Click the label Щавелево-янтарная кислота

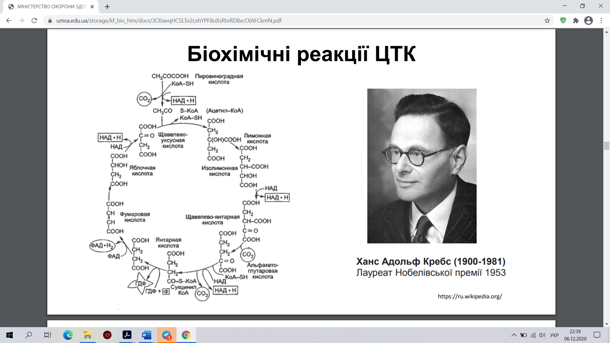(213, 219)
